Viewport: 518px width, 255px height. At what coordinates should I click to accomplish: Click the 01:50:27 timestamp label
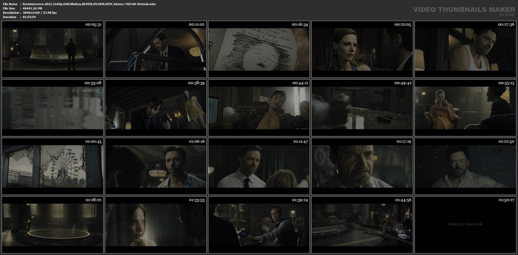pyautogui.click(x=506, y=200)
